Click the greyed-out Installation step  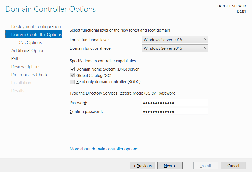(21, 83)
